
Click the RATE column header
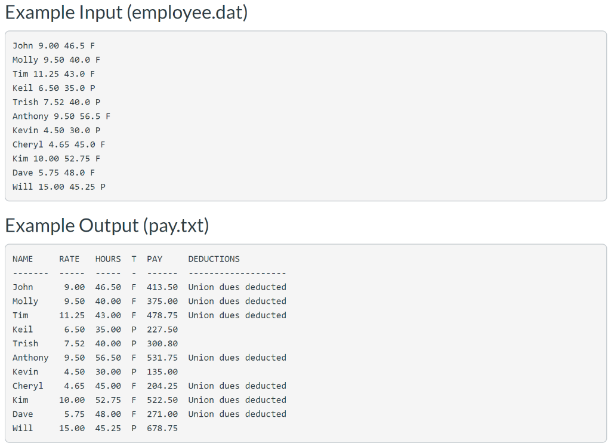(x=69, y=259)
